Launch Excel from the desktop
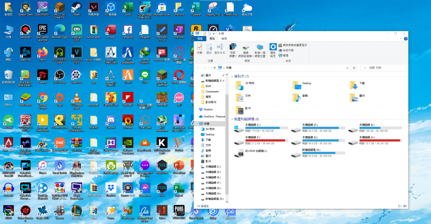431x224 pixels. 128,9
